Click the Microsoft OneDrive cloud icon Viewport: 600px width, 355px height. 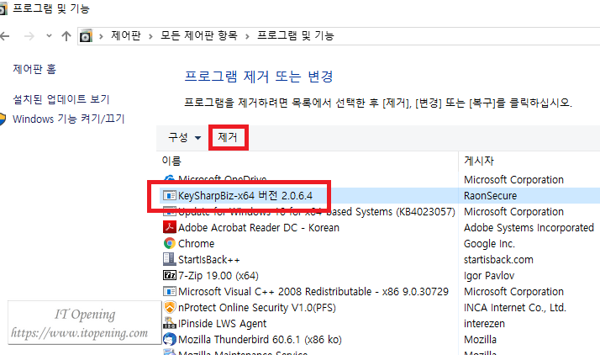point(170,179)
